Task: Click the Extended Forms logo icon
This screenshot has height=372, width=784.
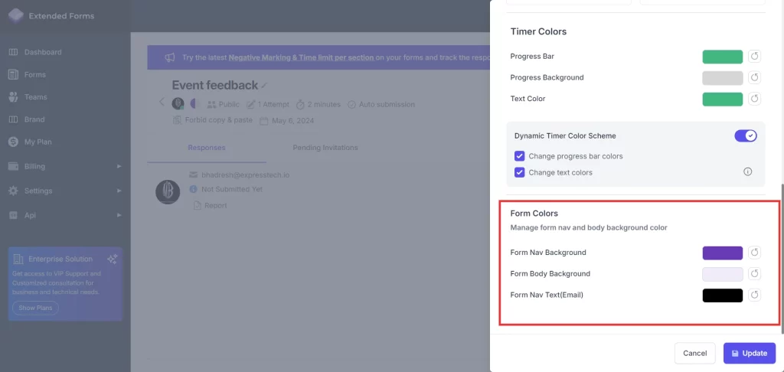Action: coord(15,15)
